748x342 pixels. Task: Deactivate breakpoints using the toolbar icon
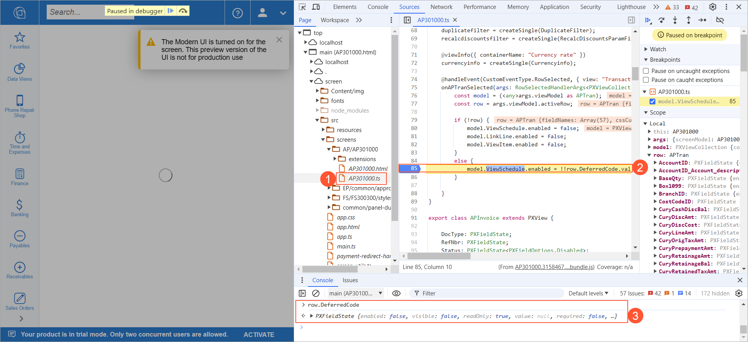tap(720, 20)
